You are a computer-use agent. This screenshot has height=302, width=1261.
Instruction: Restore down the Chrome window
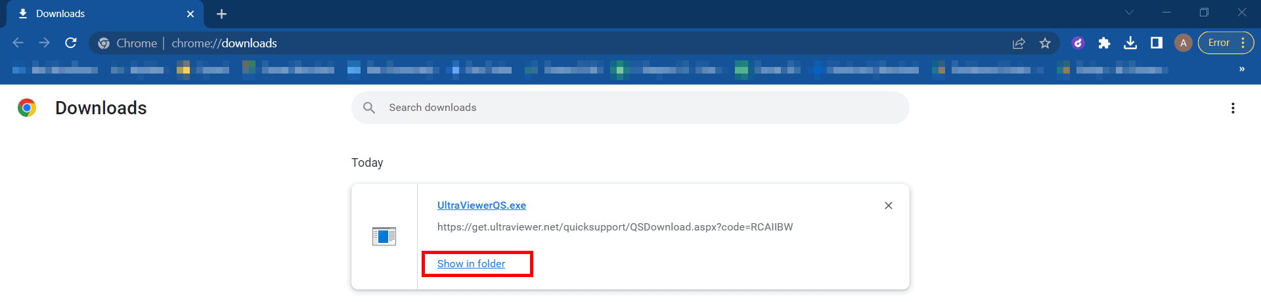(1204, 12)
